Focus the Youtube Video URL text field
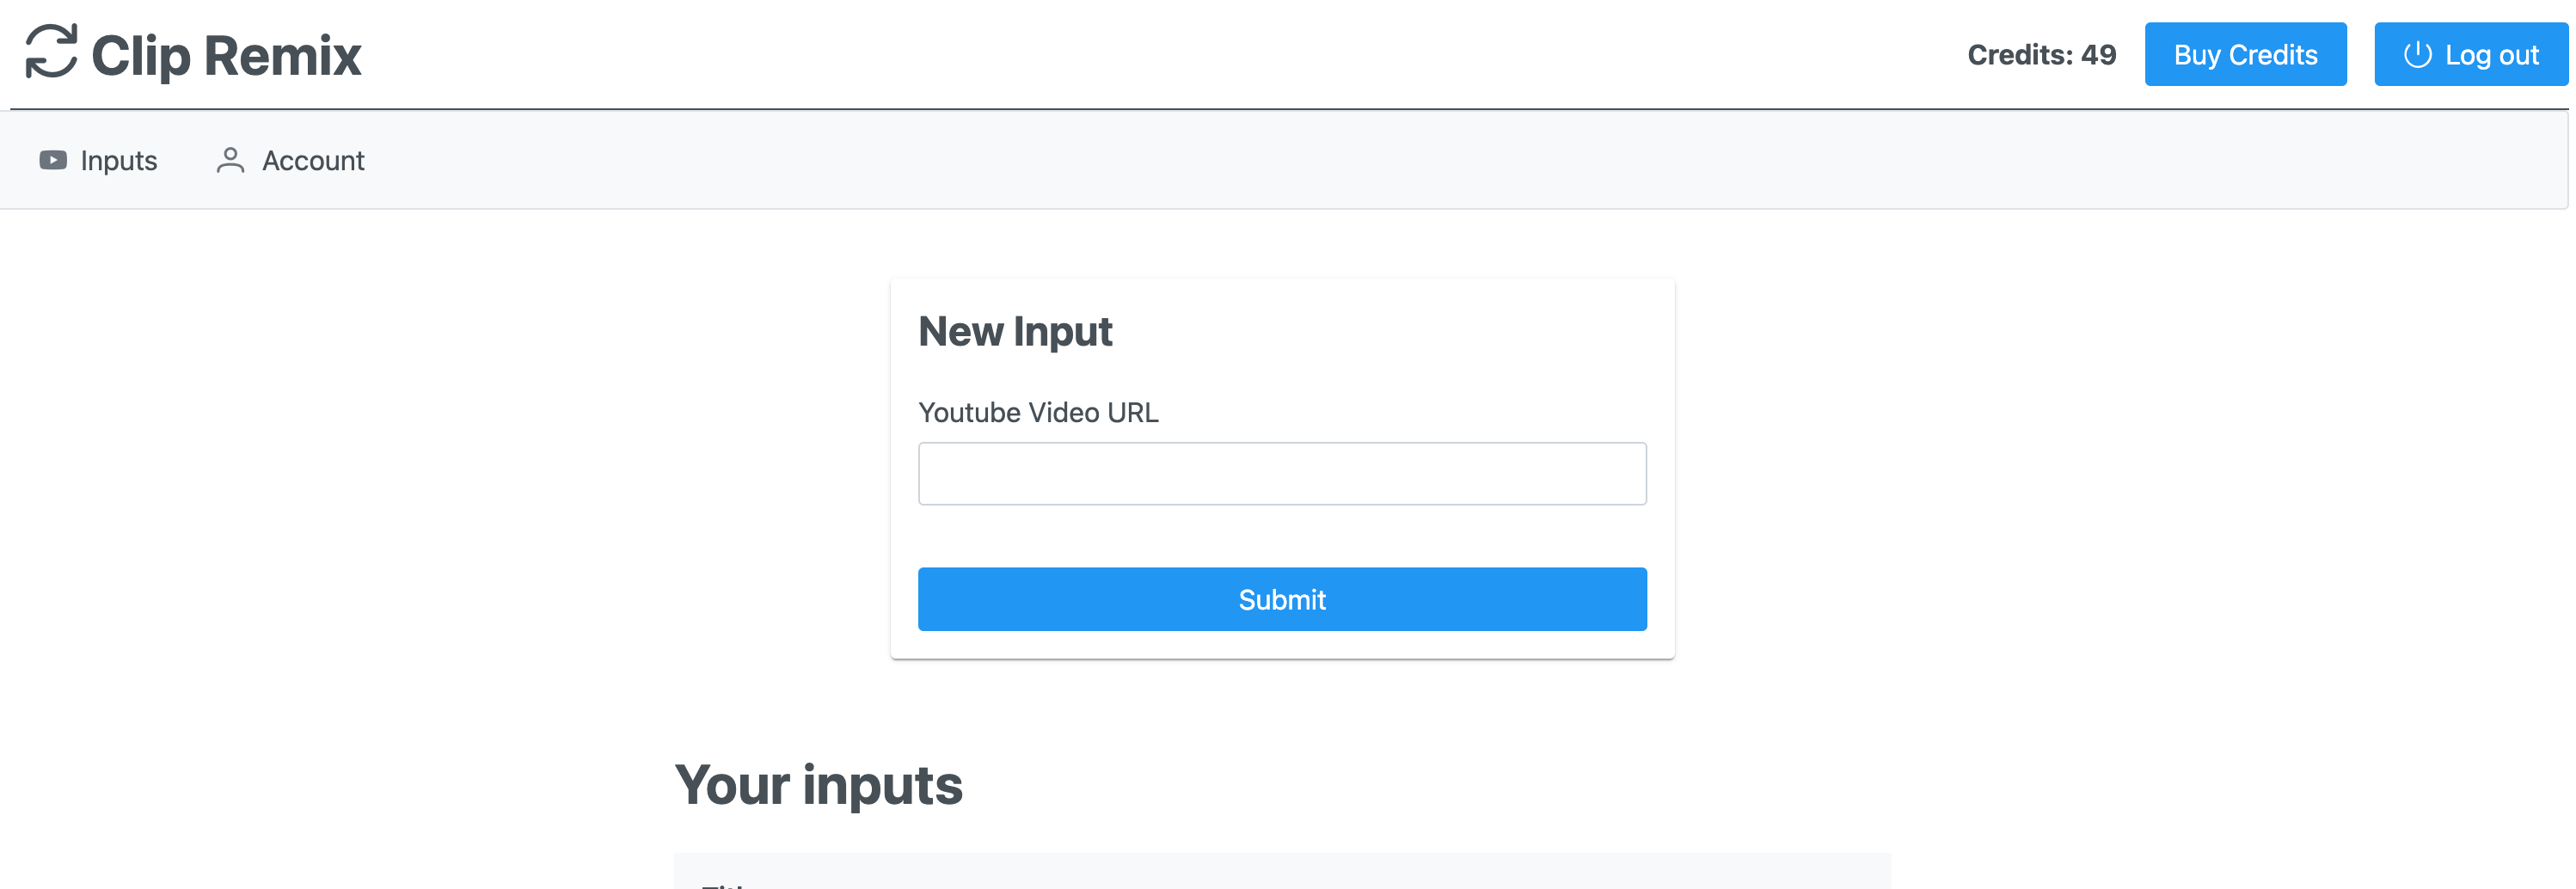2576x889 pixels. [x=1281, y=474]
